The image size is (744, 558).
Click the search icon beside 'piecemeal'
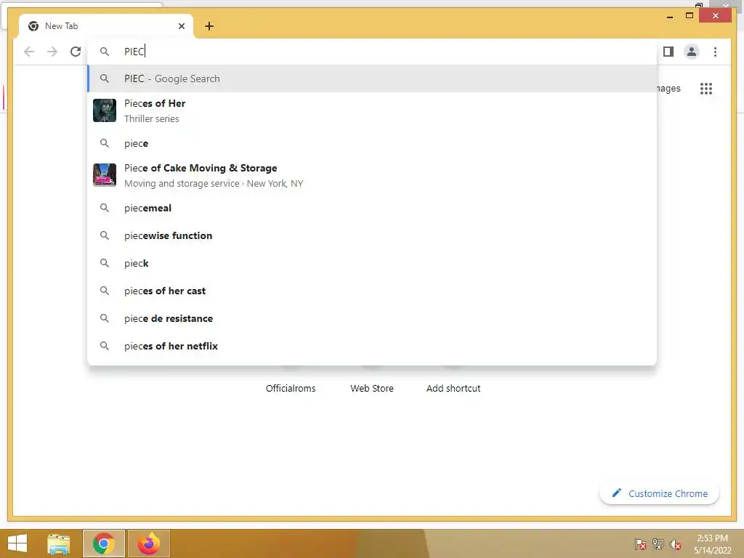[x=105, y=208]
